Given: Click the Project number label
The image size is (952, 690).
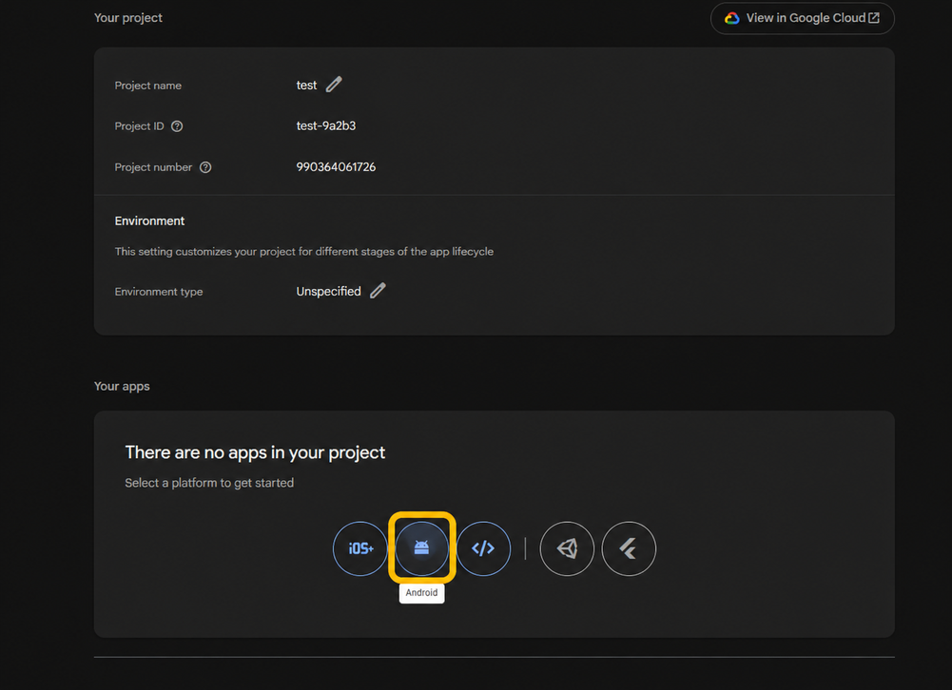Looking at the screenshot, I should [153, 167].
